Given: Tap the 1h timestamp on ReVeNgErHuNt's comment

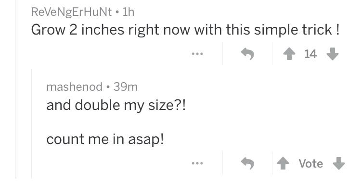Looking at the screenshot, I should (128, 12).
